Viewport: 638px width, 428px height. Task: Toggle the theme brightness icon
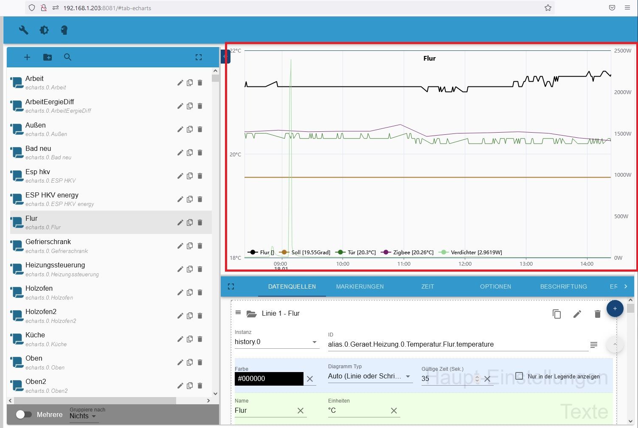(44, 30)
